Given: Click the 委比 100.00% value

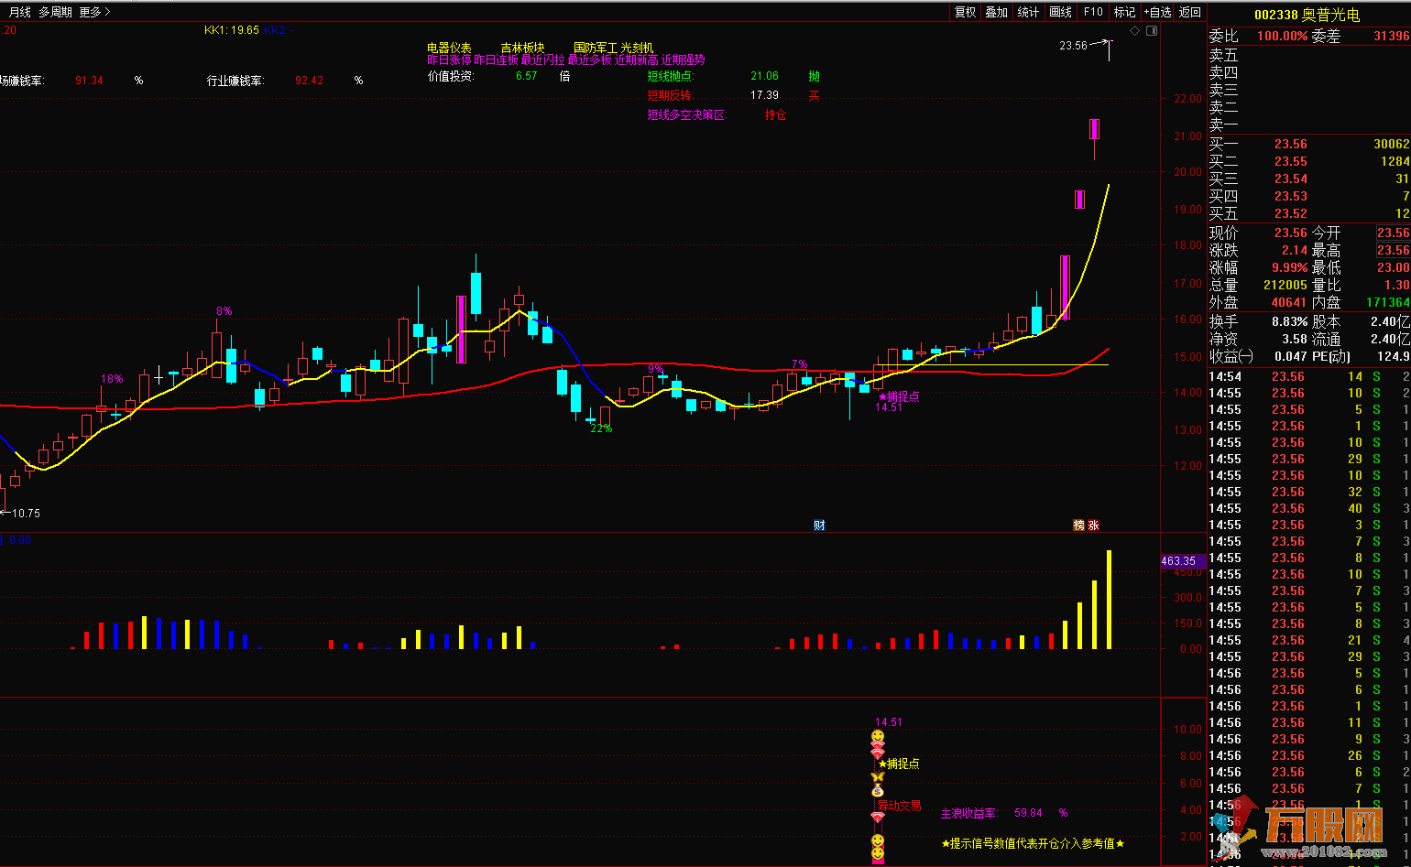Looking at the screenshot, I should tap(1282, 36).
